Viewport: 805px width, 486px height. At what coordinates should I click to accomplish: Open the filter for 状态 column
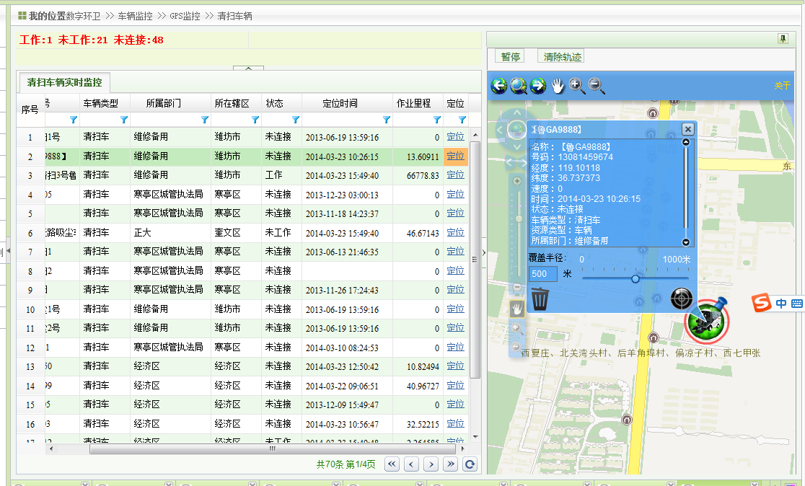click(x=295, y=120)
